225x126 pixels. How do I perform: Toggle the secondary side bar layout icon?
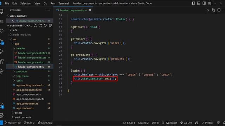(x=204, y=3)
